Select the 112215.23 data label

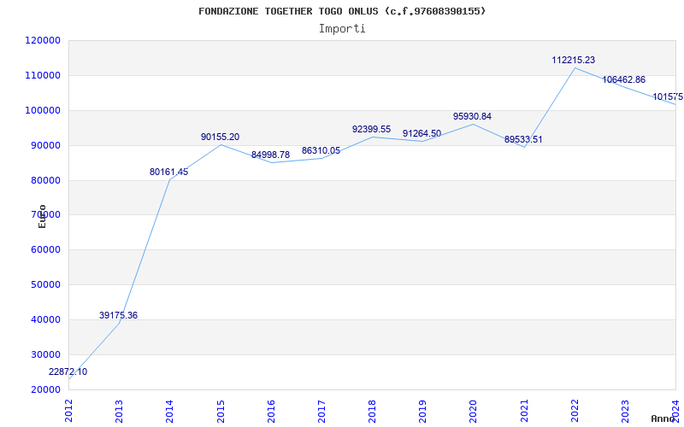573,60
